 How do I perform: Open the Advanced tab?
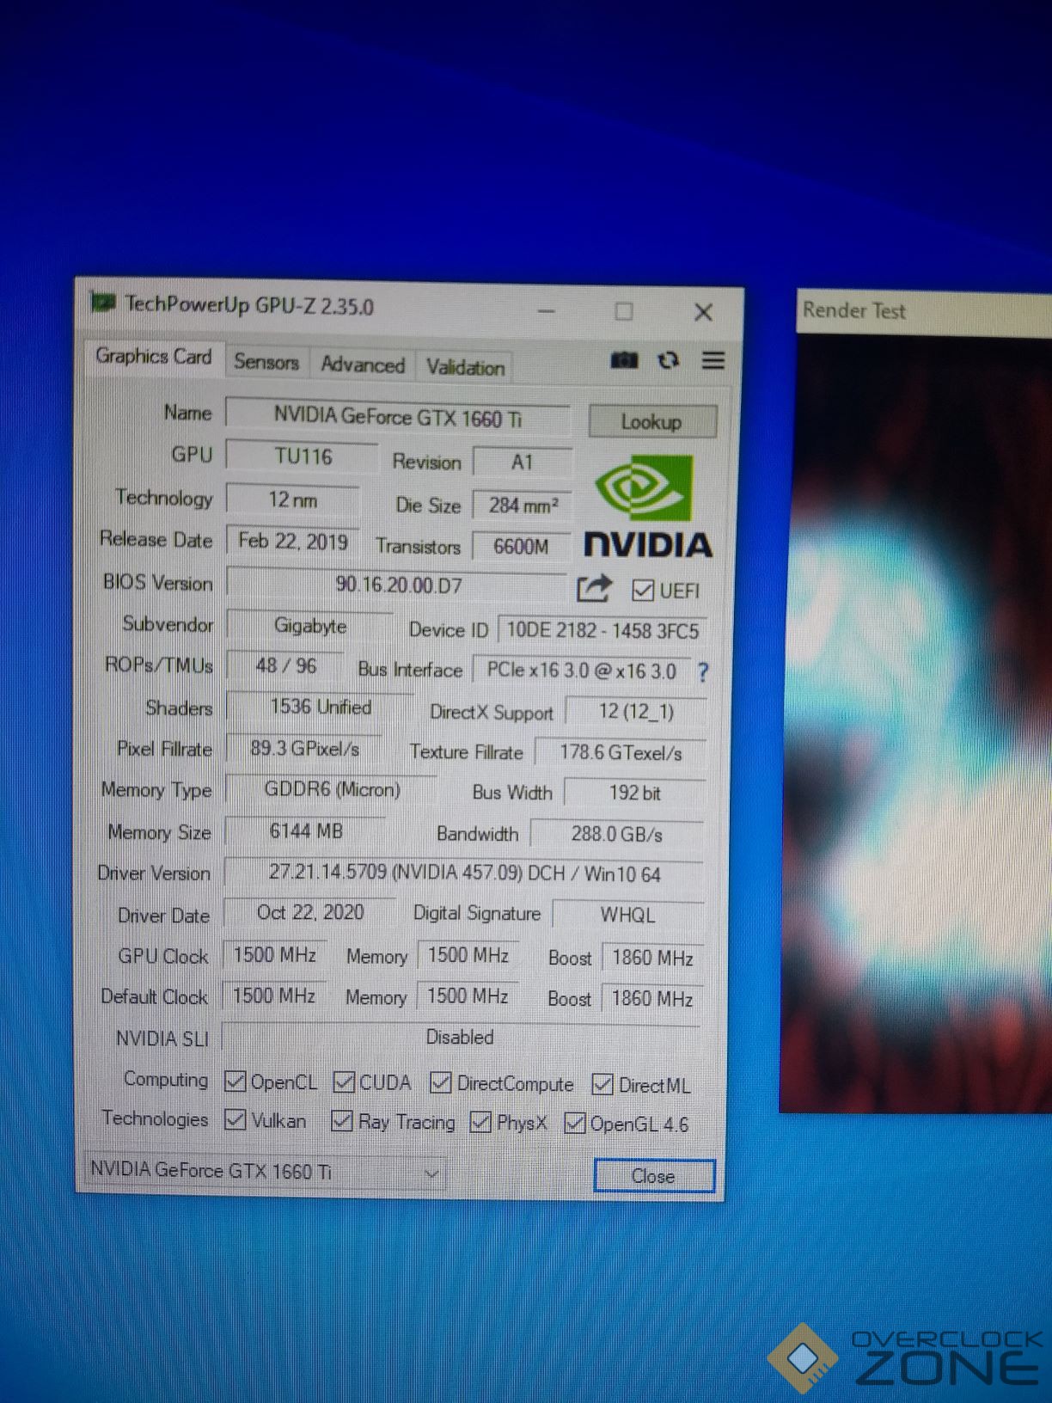point(363,365)
